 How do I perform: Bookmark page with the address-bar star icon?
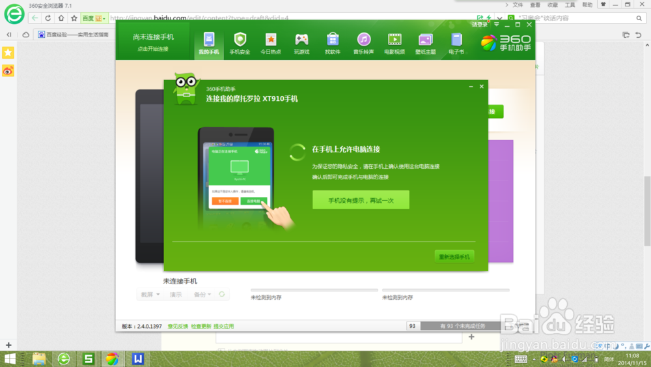click(x=74, y=18)
